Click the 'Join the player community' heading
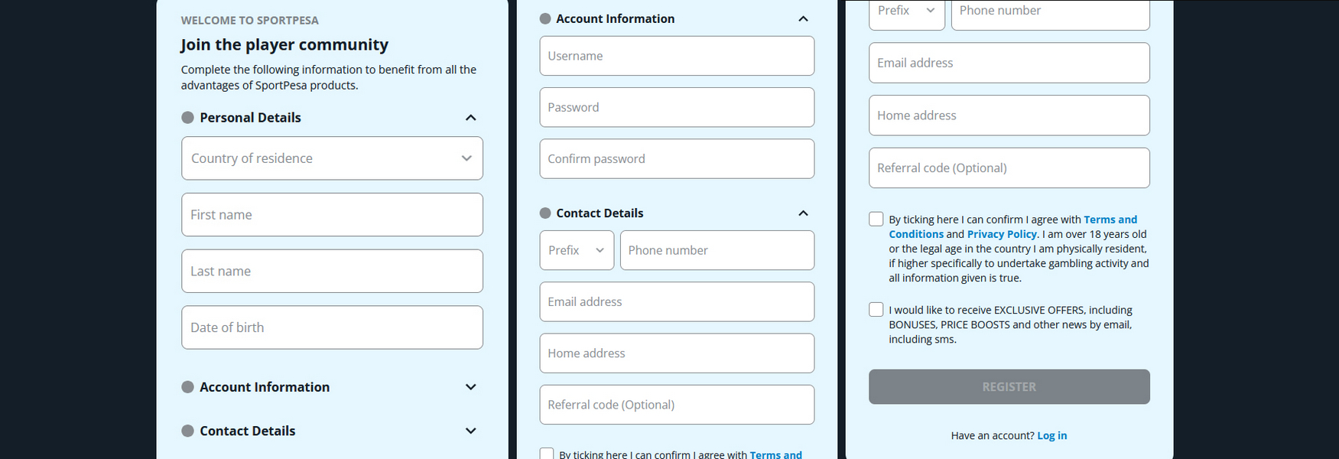1339x459 pixels. 284,44
